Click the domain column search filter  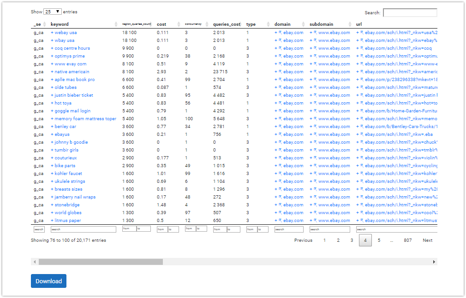coord(289,229)
